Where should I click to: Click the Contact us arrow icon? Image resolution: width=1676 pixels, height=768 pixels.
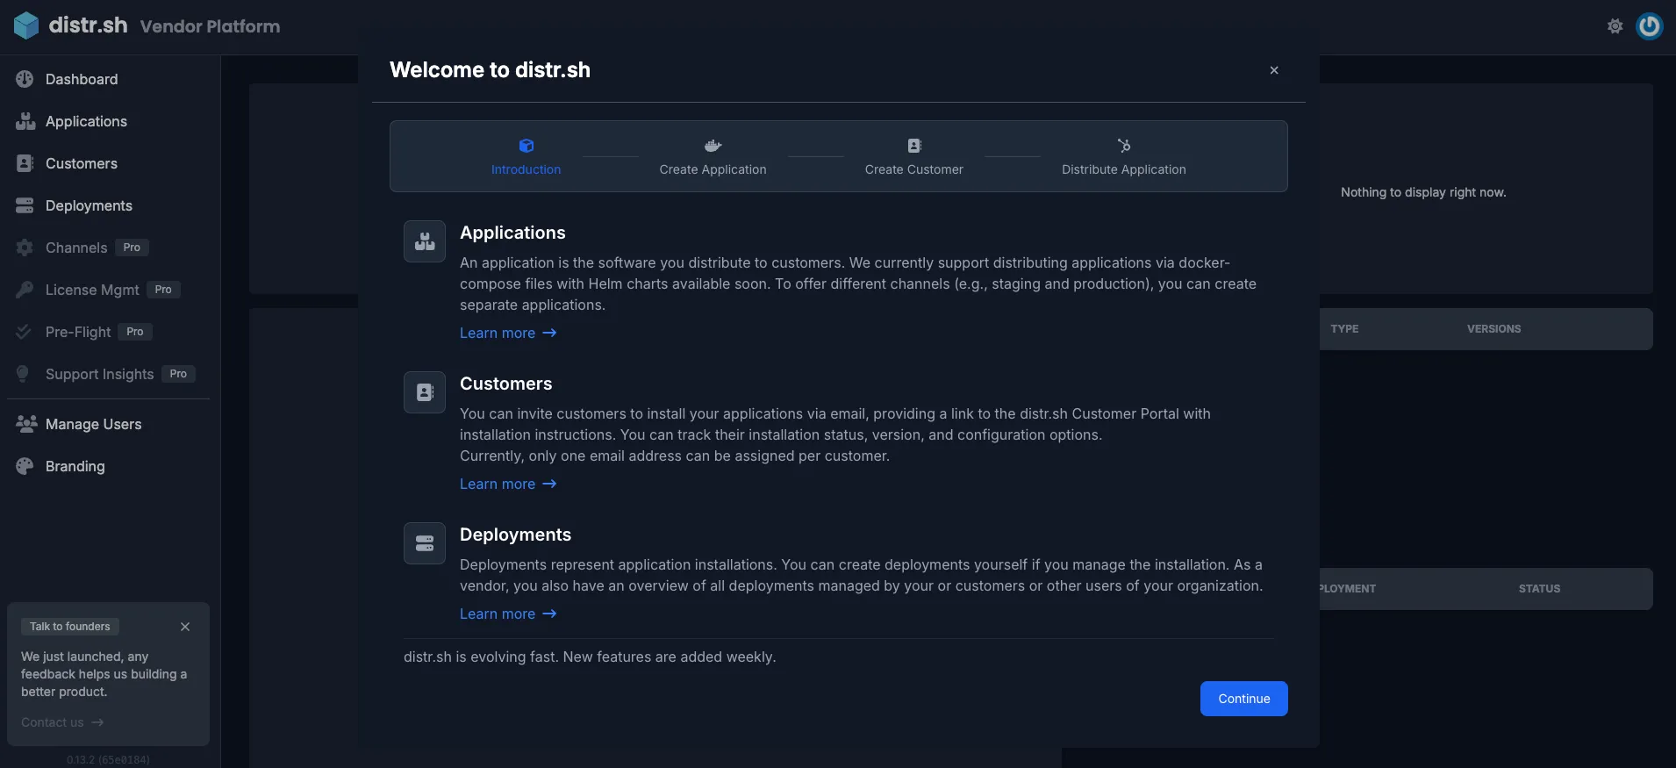pyautogui.click(x=97, y=722)
